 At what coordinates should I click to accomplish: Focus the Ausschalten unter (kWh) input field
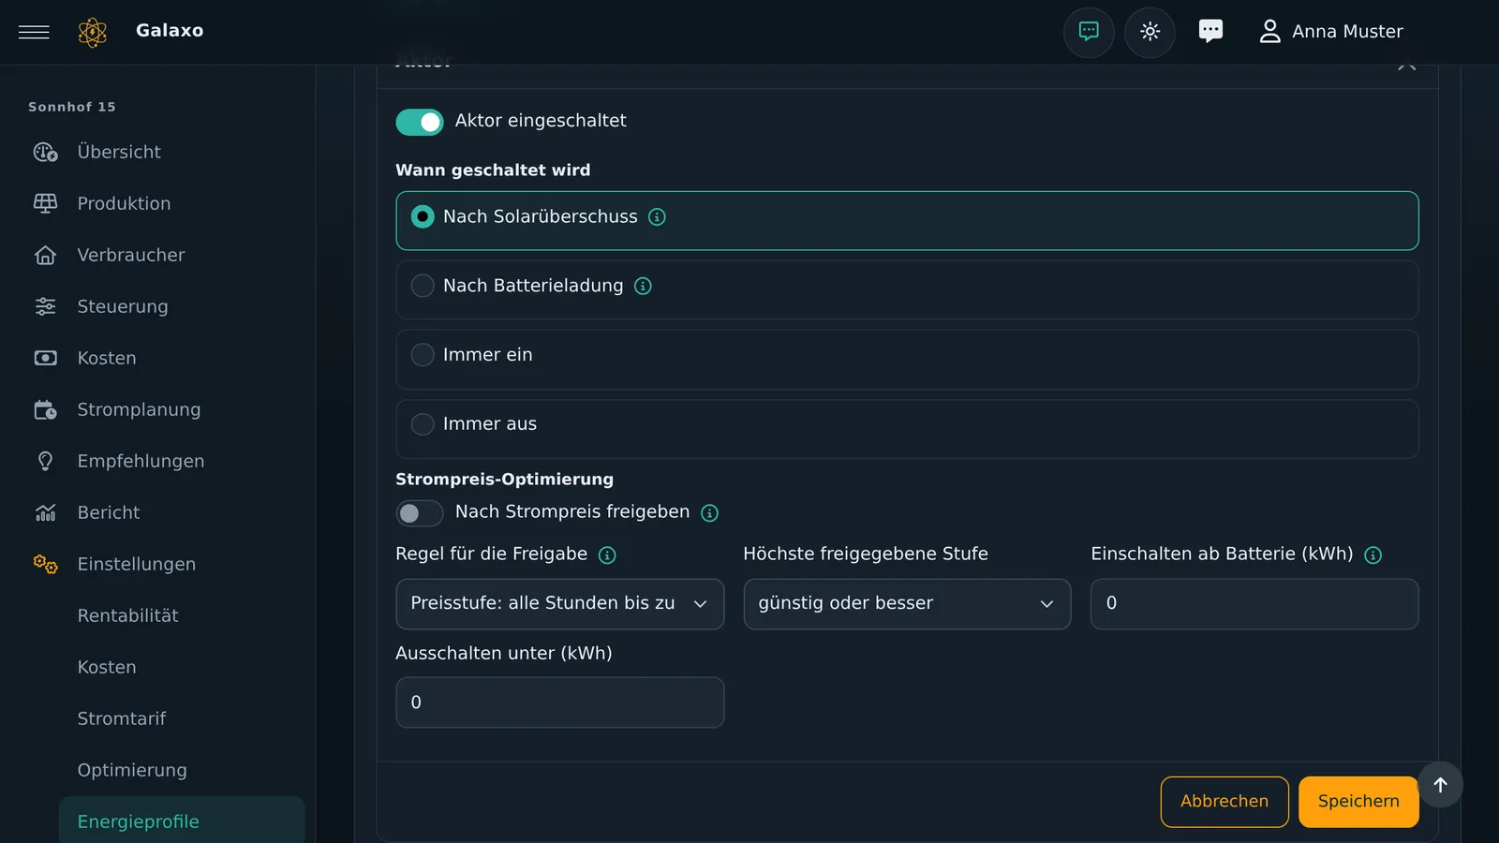click(560, 702)
